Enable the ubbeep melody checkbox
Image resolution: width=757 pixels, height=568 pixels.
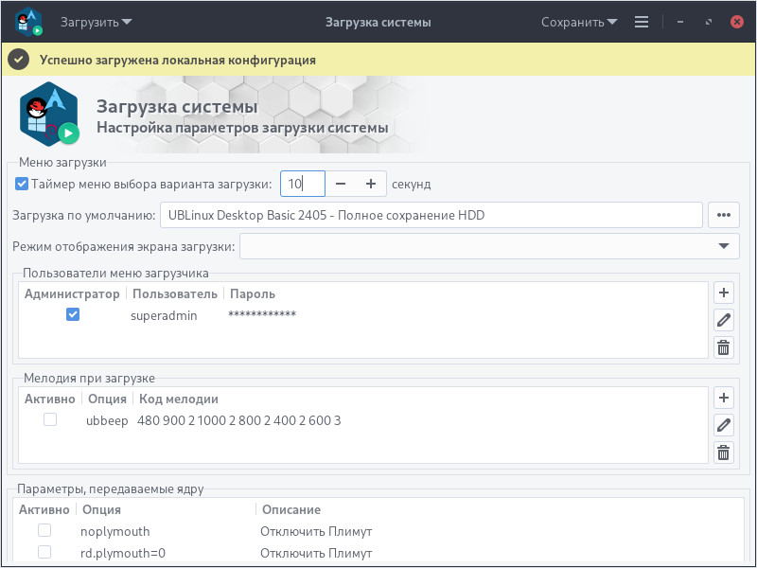50,419
